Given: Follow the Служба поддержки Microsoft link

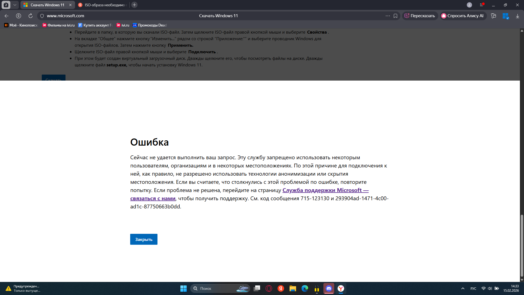Looking at the screenshot, I should [x=325, y=190].
